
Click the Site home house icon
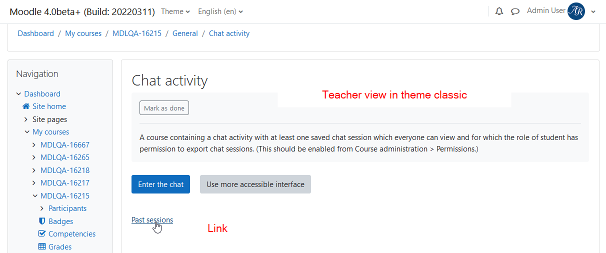(x=26, y=106)
